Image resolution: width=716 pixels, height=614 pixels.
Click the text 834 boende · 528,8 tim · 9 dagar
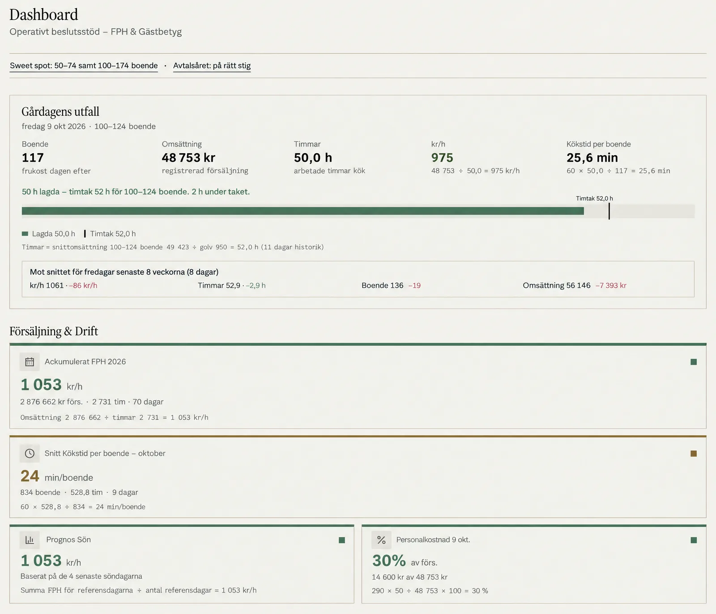pos(79,493)
